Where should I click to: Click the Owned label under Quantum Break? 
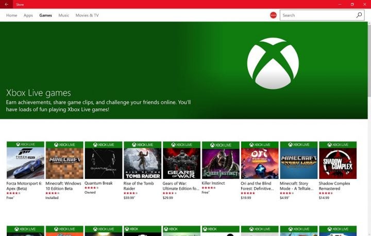(x=90, y=192)
